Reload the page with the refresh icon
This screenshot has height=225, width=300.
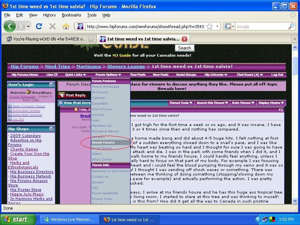coord(39,26)
